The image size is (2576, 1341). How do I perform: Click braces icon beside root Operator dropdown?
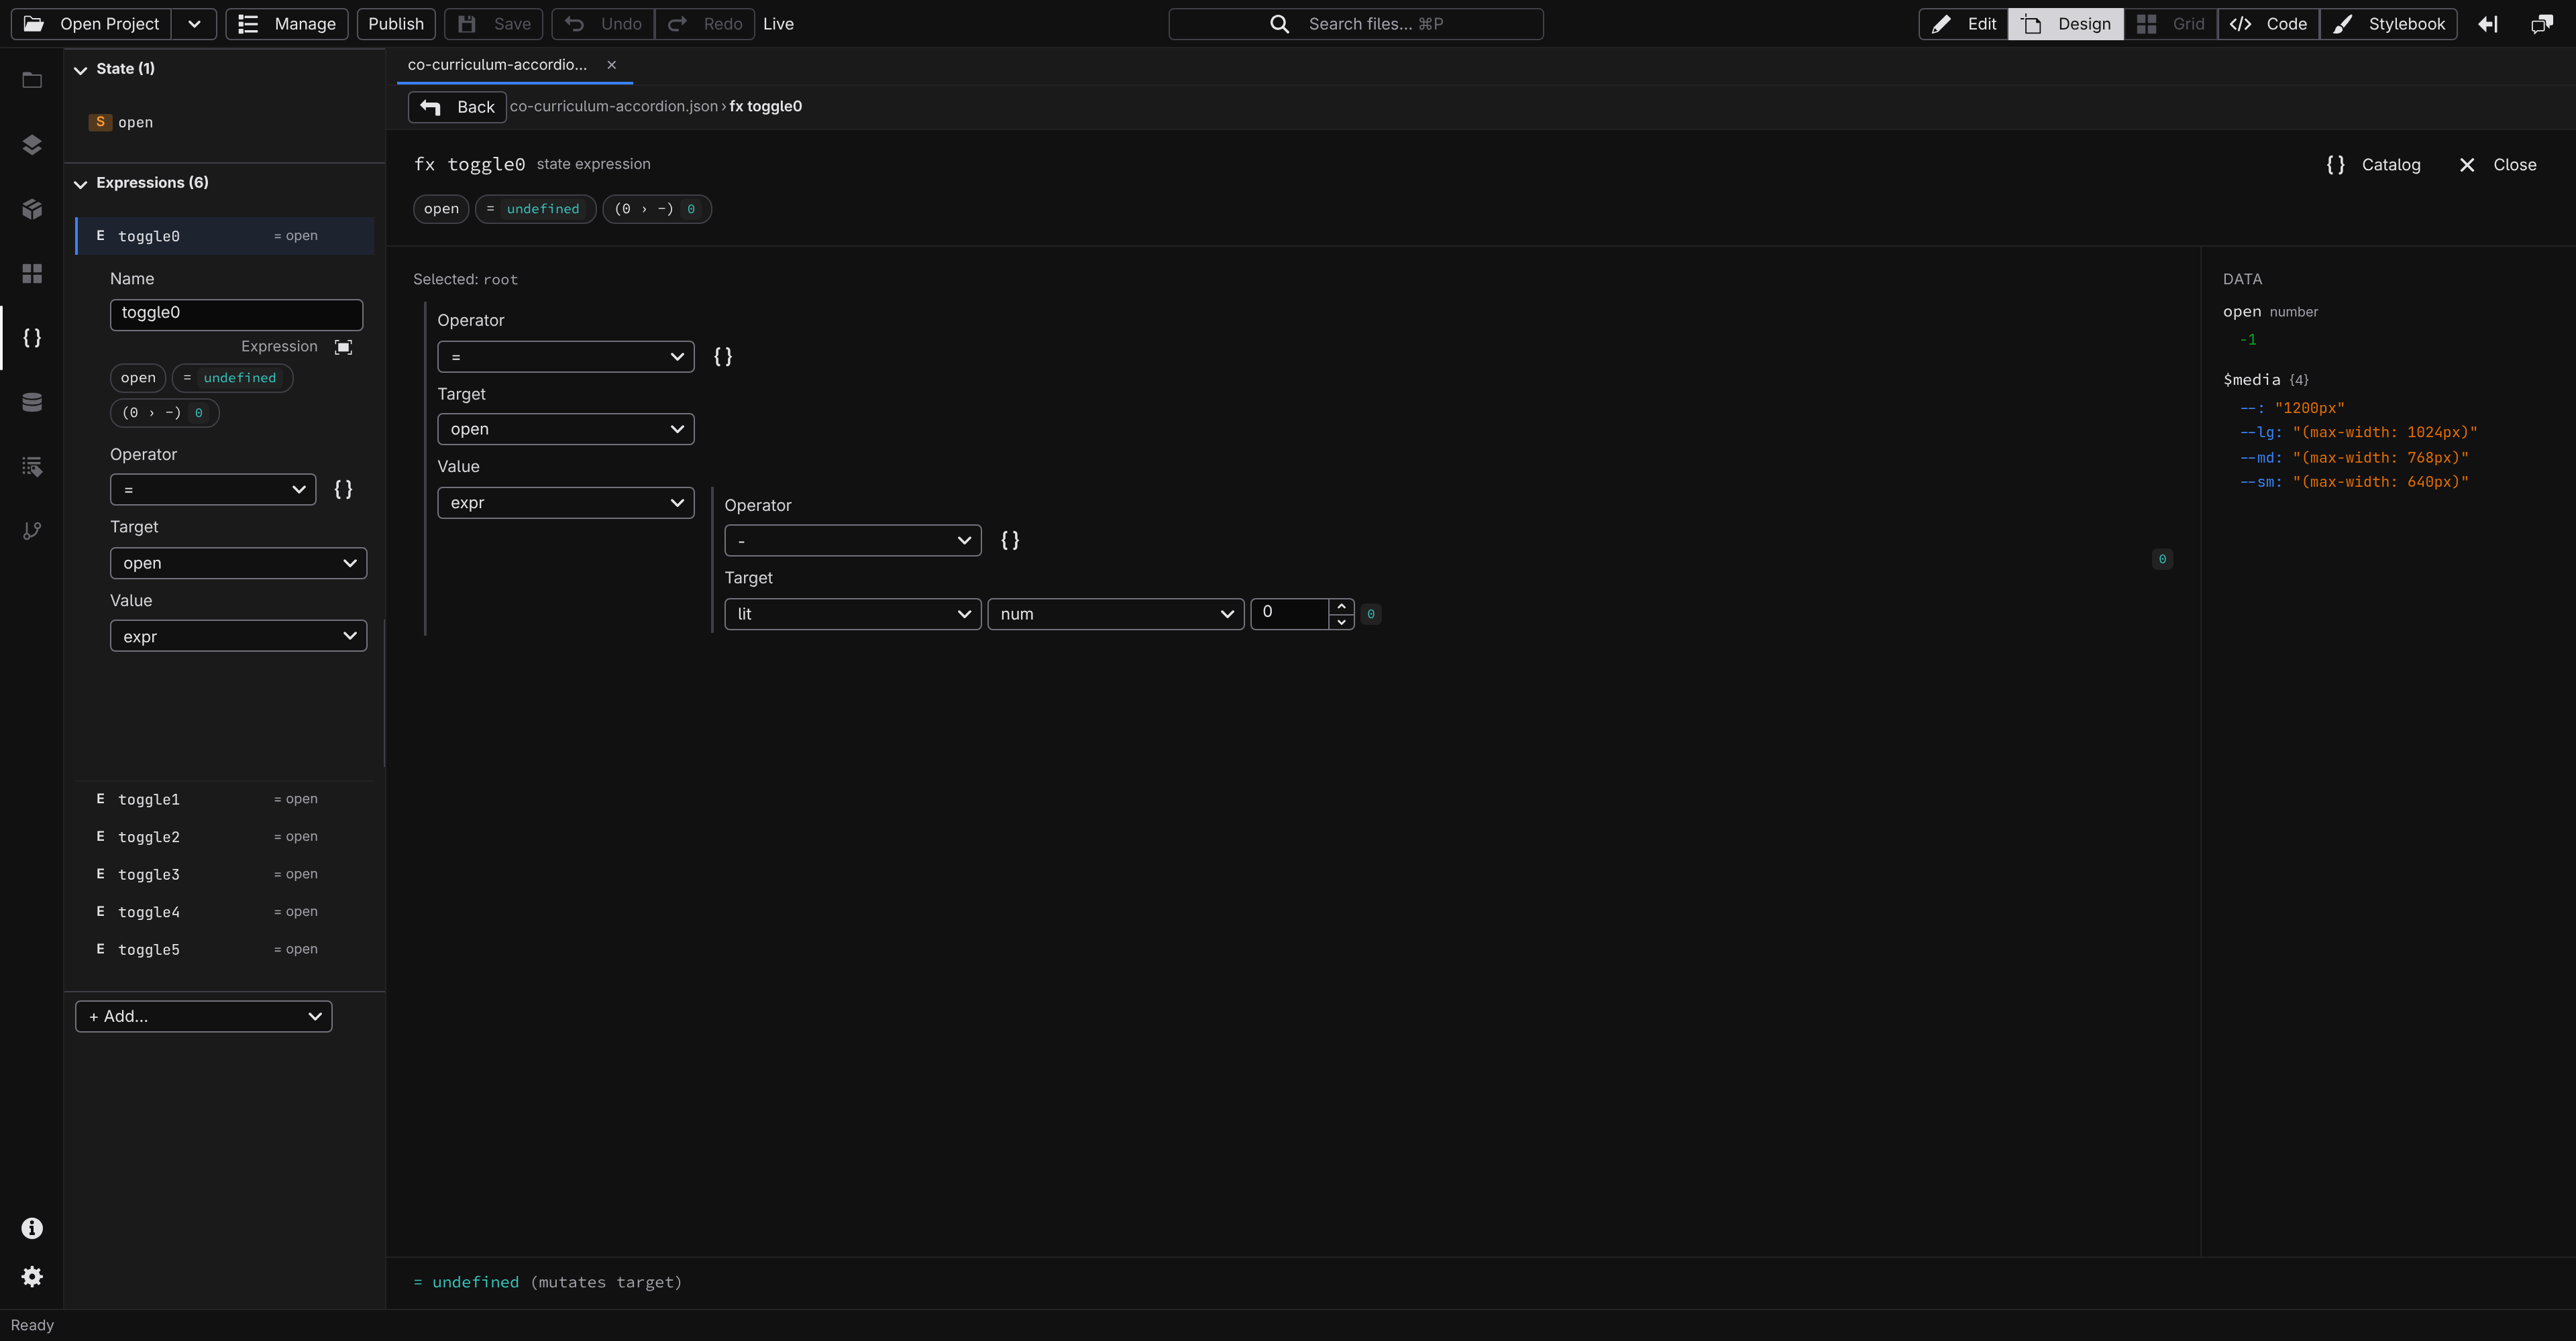(x=723, y=357)
